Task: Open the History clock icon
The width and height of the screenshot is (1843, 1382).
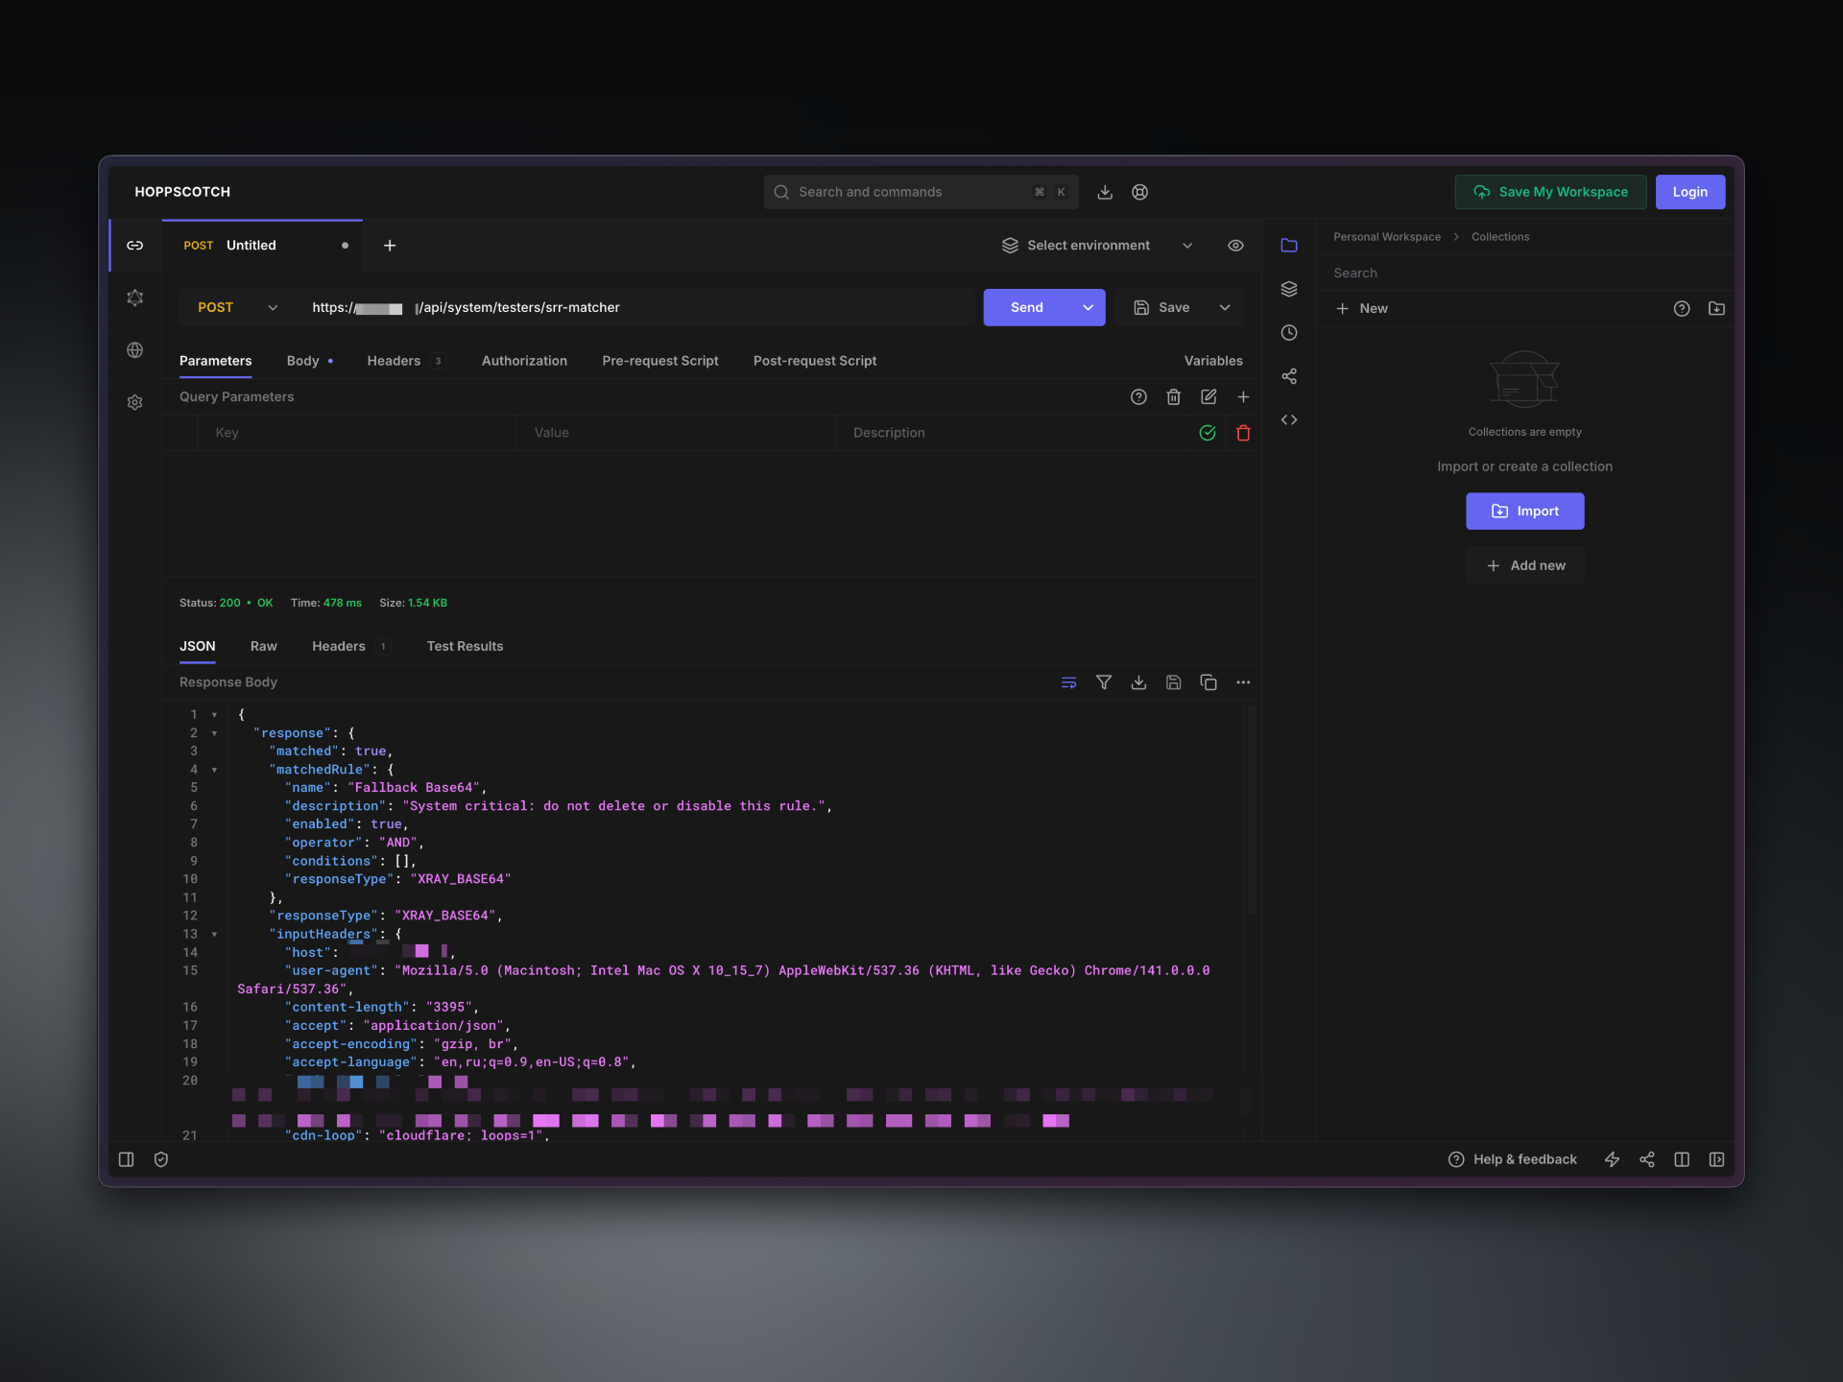Action: pos(1289,333)
